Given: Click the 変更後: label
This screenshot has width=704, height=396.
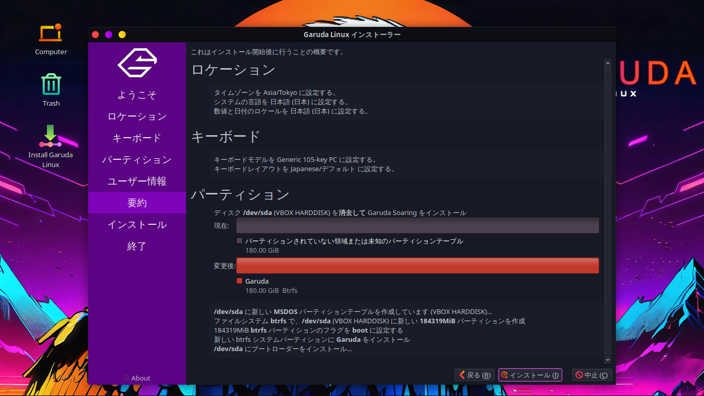Looking at the screenshot, I should coord(225,266).
